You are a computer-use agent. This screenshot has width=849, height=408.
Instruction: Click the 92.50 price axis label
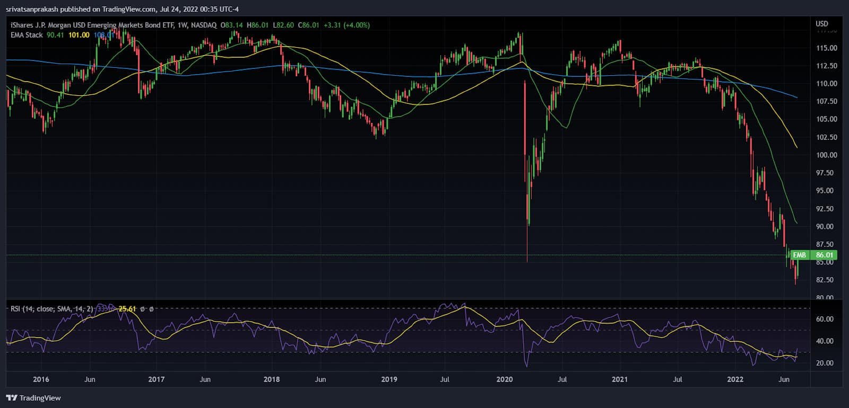[826, 209]
